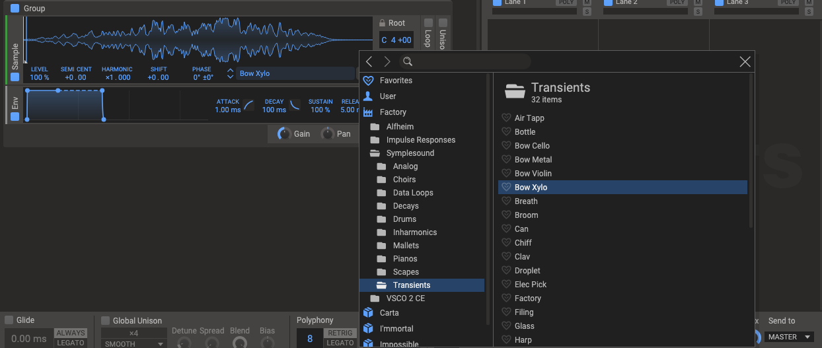The image size is (822, 348).
Task: Enable the Glide checkbox
Action: pos(9,320)
